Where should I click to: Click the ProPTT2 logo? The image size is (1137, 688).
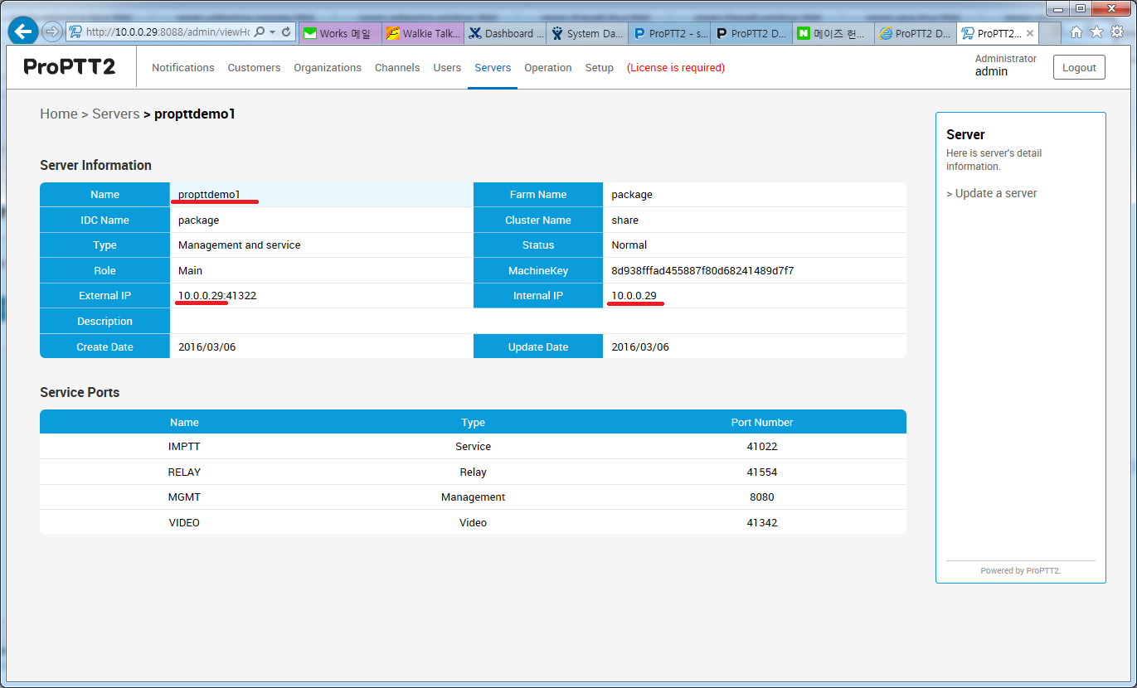[x=70, y=67]
